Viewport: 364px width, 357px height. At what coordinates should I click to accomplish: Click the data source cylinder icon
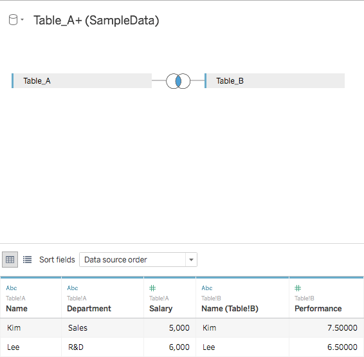(x=13, y=20)
